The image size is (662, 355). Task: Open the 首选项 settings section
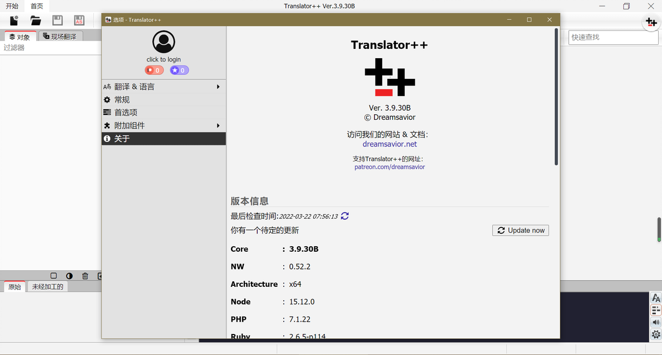[x=164, y=113]
